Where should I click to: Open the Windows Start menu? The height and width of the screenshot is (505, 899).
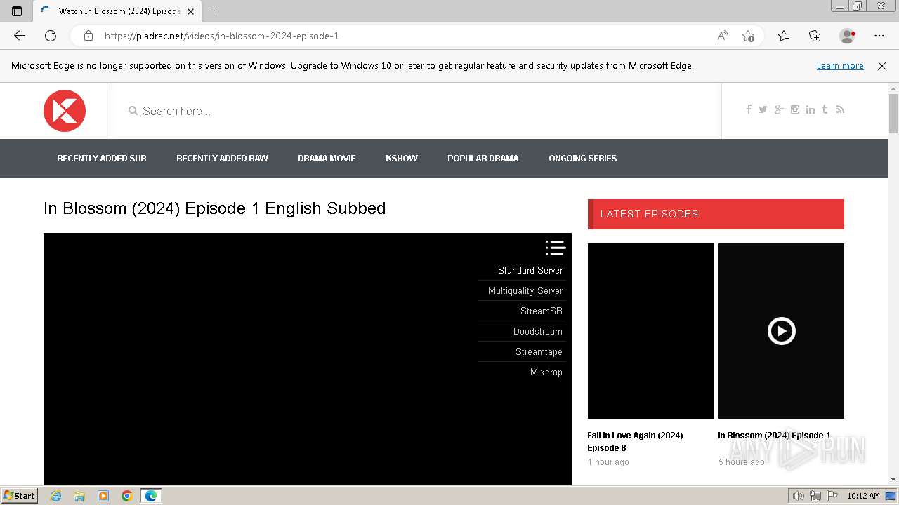pyautogui.click(x=19, y=496)
